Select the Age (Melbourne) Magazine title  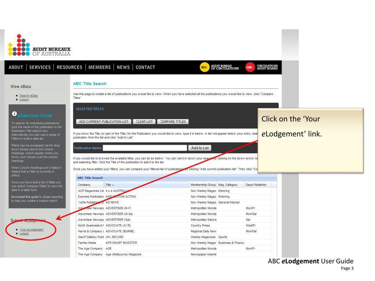pos(123,254)
